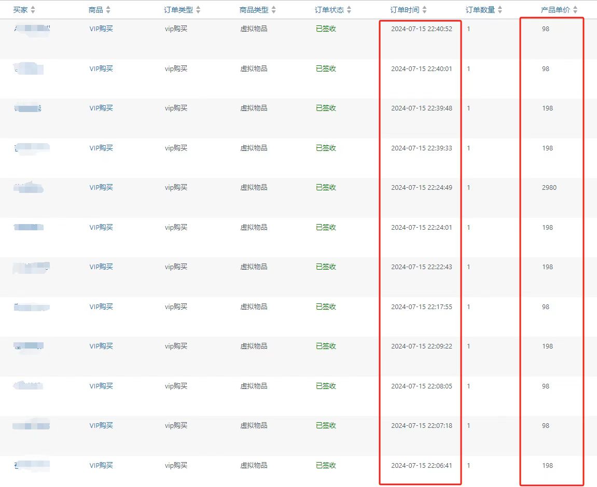The image size is (597, 487).
Task: Click the sort icon beside 买家 header
Action: pos(33,10)
